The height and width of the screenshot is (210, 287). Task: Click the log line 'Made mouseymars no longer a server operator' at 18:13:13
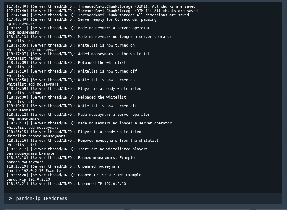click(89, 37)
